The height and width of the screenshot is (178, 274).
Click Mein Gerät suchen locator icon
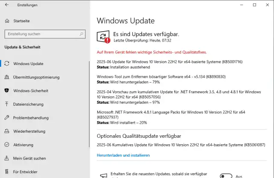pos(7,158)
